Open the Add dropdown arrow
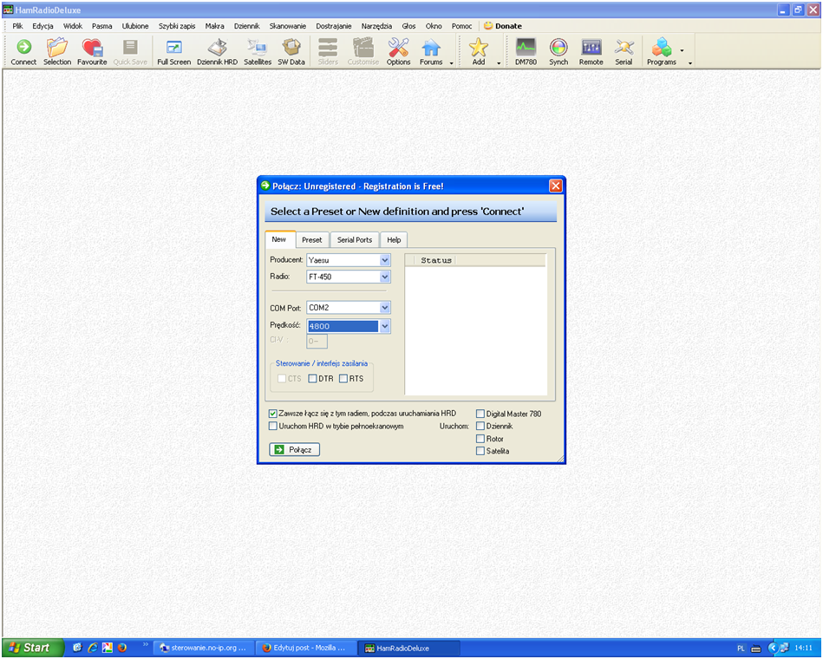This screenshot has height=659, width=823. point(499,63)
